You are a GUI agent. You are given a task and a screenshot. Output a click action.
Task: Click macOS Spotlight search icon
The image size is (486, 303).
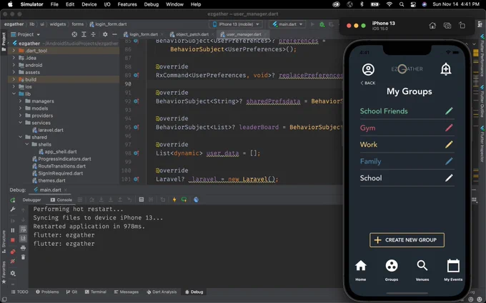pos(402,4)
